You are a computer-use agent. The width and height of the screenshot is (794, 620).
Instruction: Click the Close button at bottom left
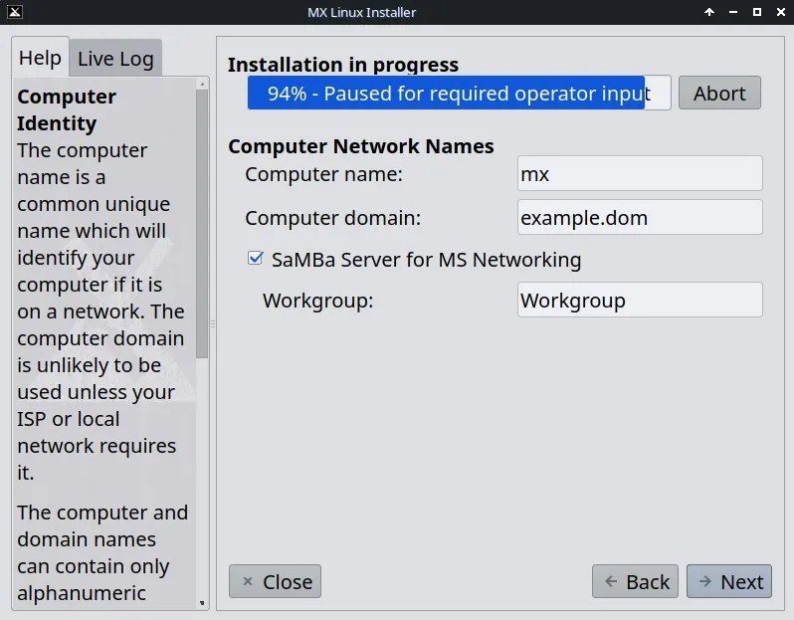(275, 581)
